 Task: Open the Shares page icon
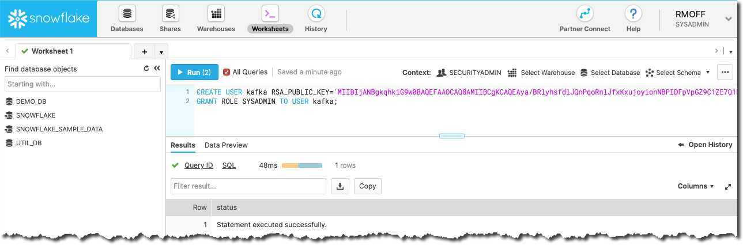(x=170, y=14)
